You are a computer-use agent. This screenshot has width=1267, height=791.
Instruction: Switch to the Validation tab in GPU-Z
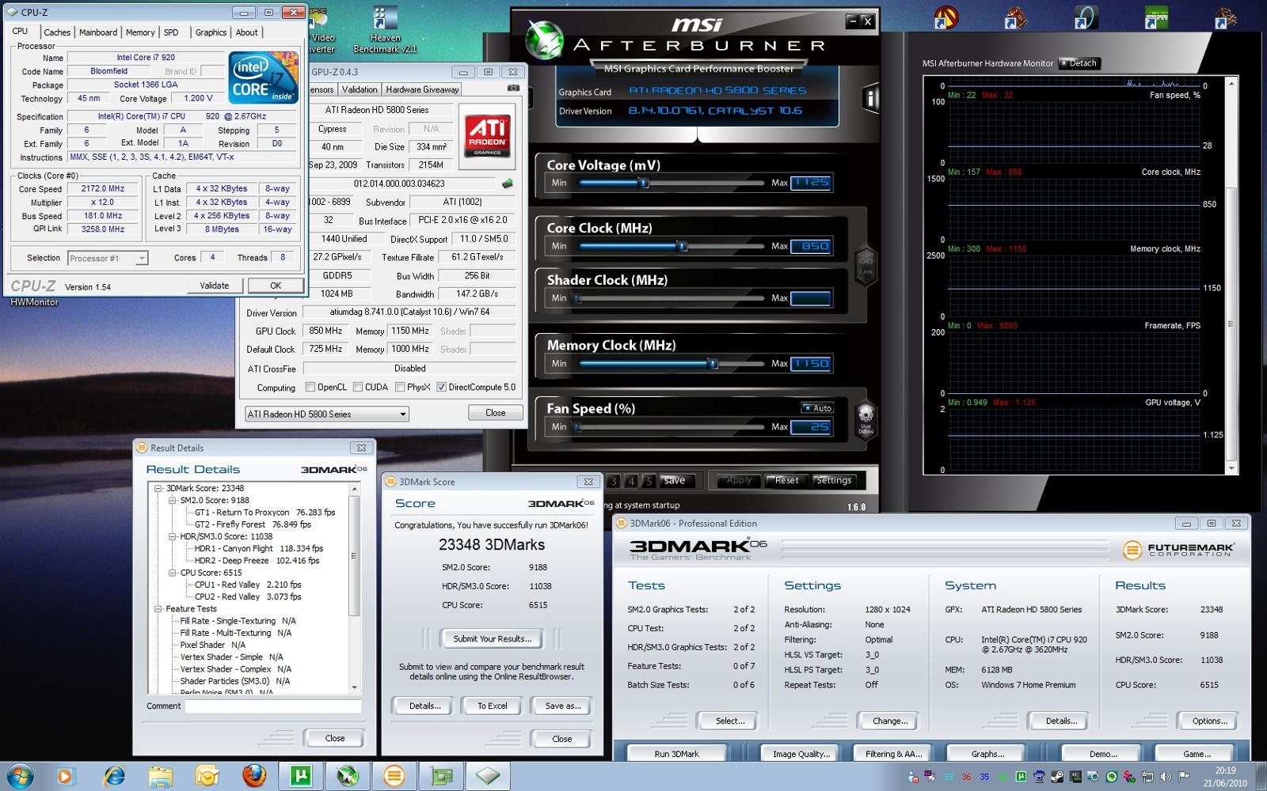pos(360,89)
